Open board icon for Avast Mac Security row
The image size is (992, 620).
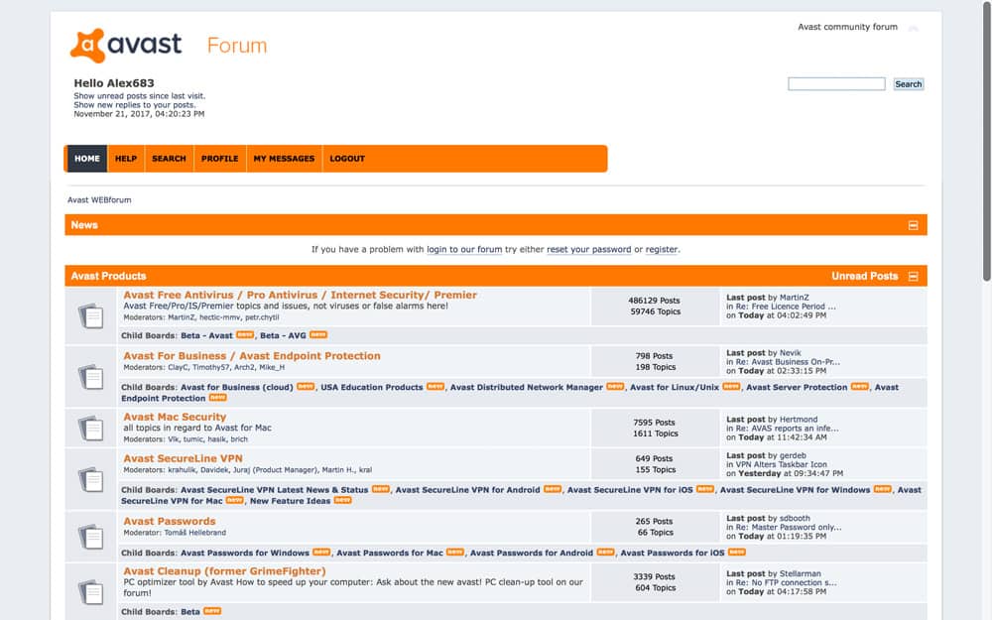91,429
